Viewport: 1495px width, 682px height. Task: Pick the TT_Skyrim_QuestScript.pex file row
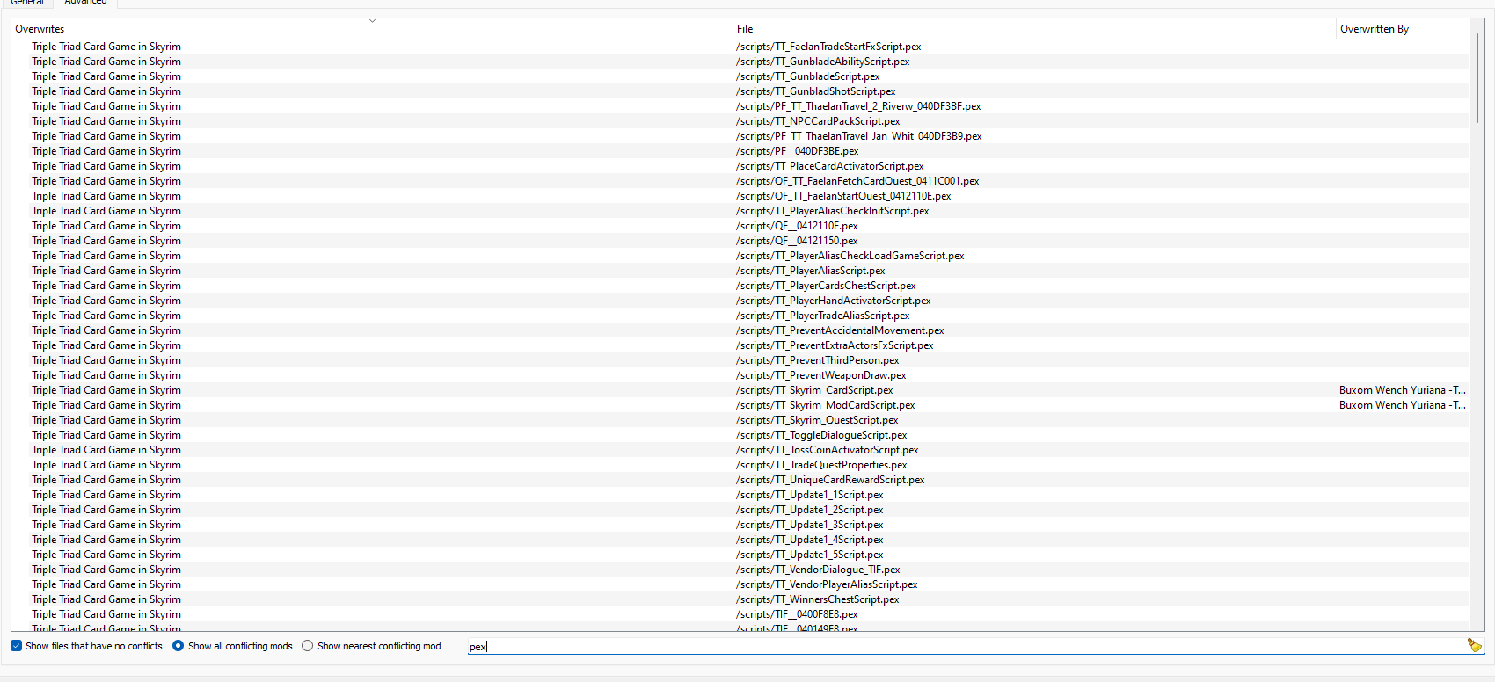click(817, 420)
